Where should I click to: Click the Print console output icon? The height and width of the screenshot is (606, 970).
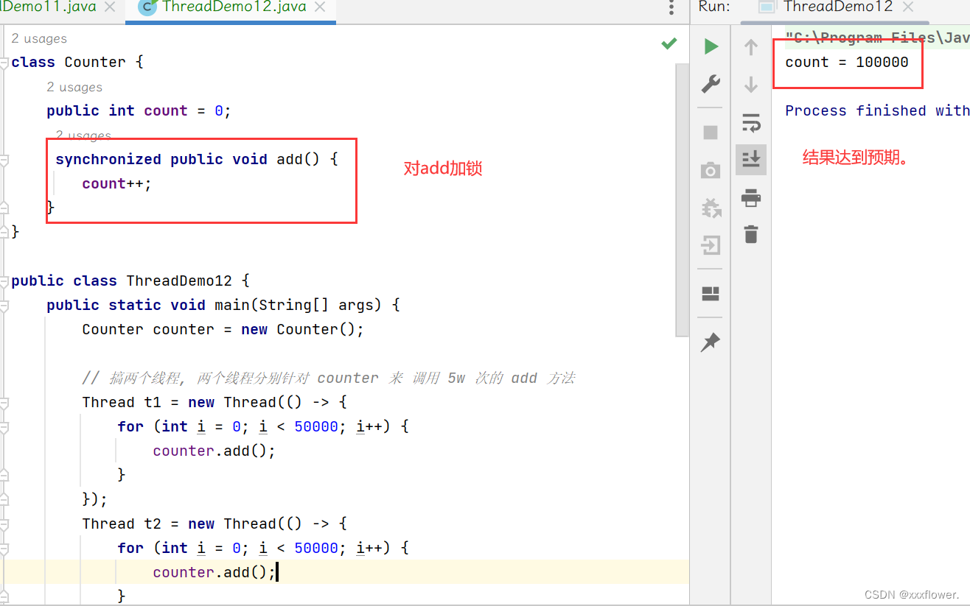coord(751,197)
